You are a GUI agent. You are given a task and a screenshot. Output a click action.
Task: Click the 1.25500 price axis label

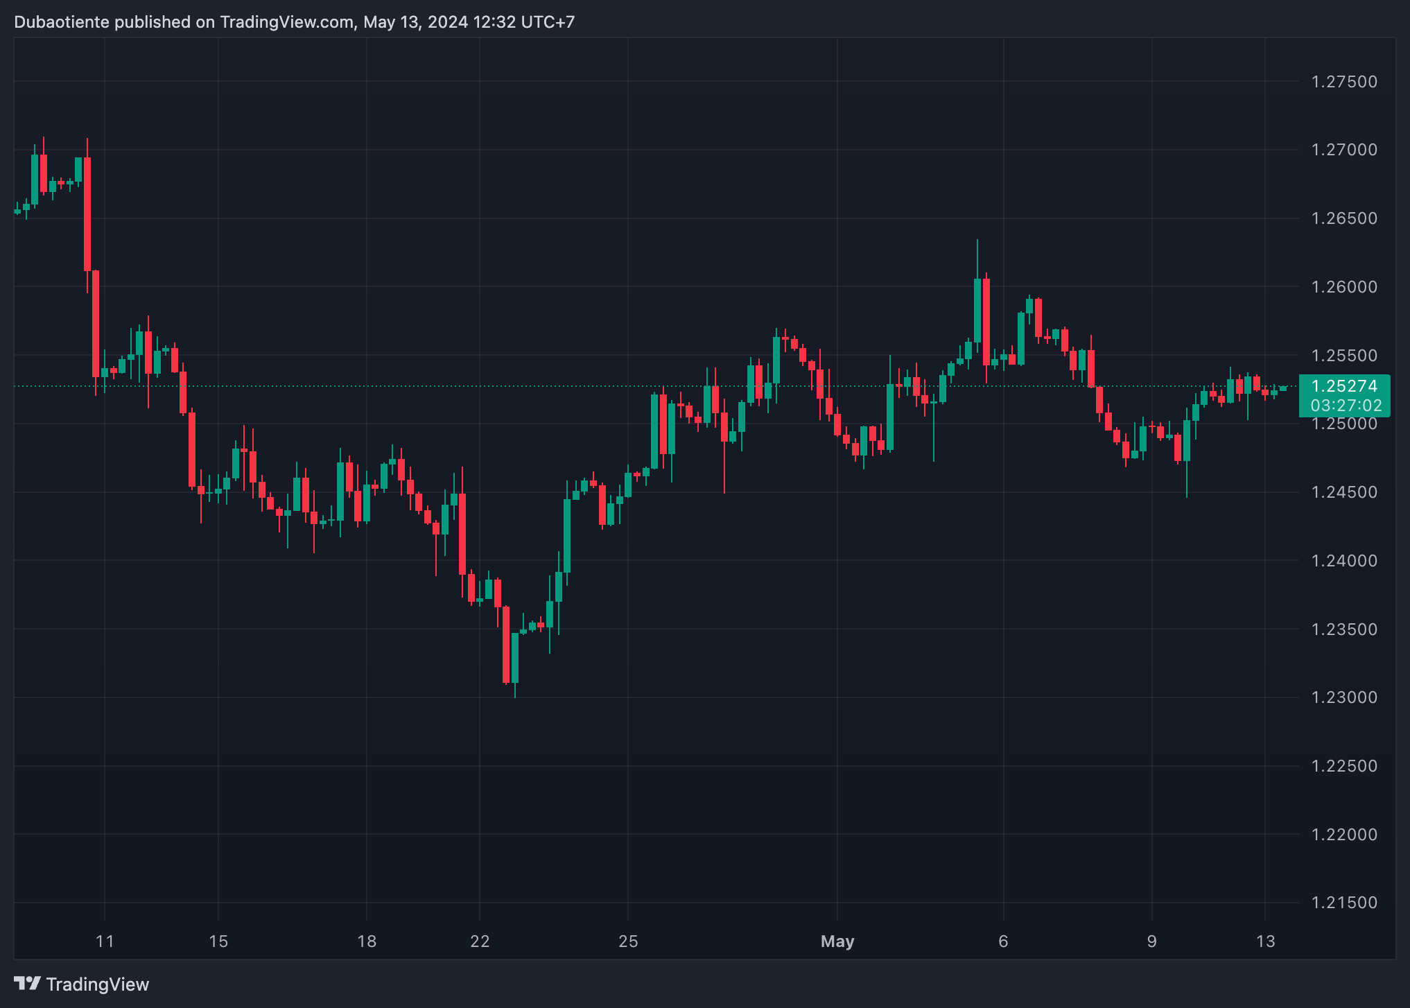pyautogui.click(x=1344, y=356)
